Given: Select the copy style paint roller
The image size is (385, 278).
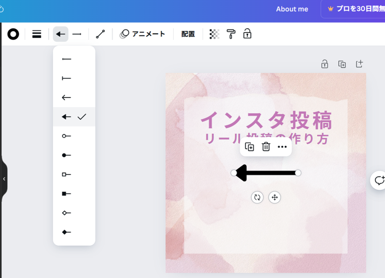Looking at the screenshot, I should tap(231, 34).
